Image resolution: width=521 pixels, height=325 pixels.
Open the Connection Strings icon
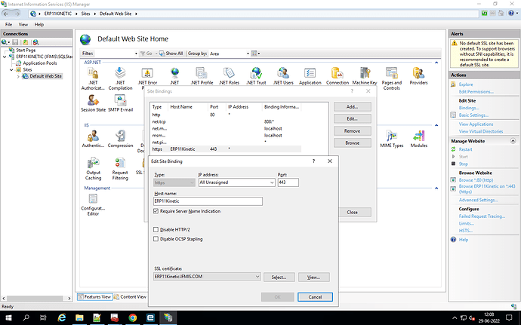pos(338,76)
